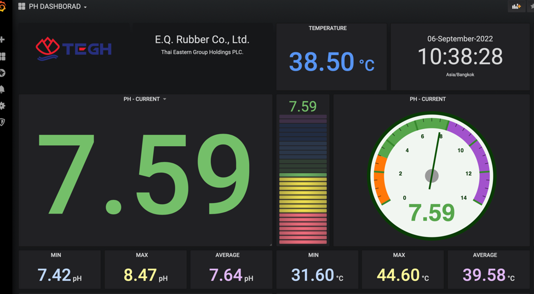The height and width of the screenshot is (294, 534).
Task: Click the TEGH company logo
Action: pos(74,49)
